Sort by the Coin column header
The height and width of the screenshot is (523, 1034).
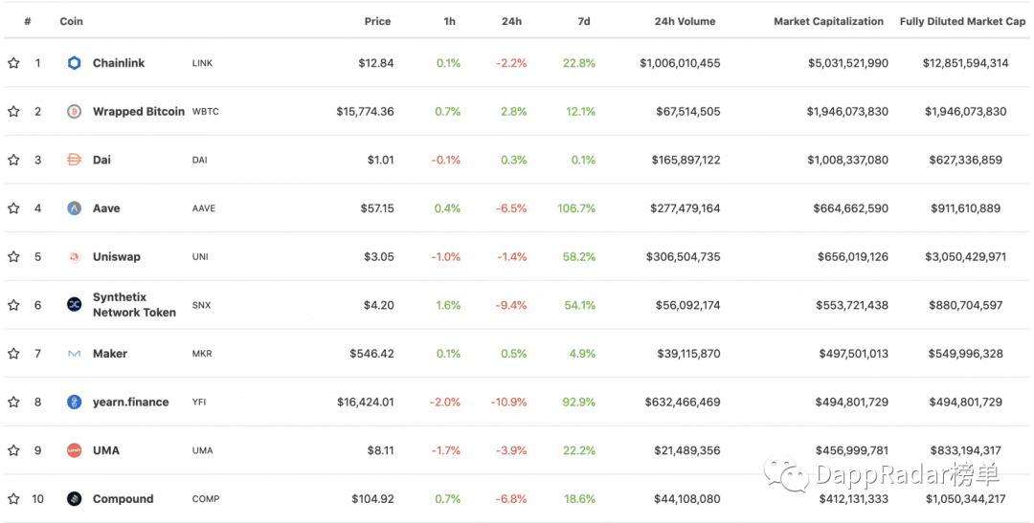[71, 21]
